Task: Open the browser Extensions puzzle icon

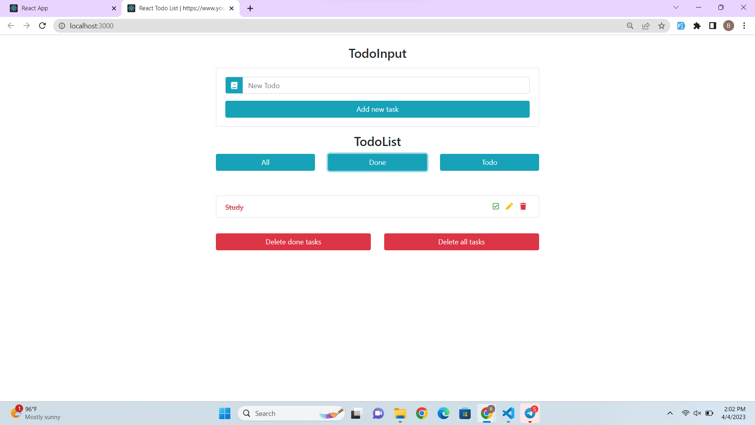Action: click(x=697, y=26)
